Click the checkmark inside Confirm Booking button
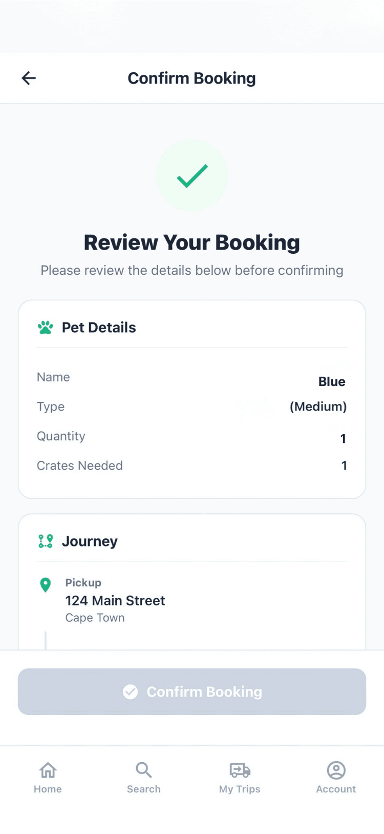384x834 pixels. click(131, 692)
